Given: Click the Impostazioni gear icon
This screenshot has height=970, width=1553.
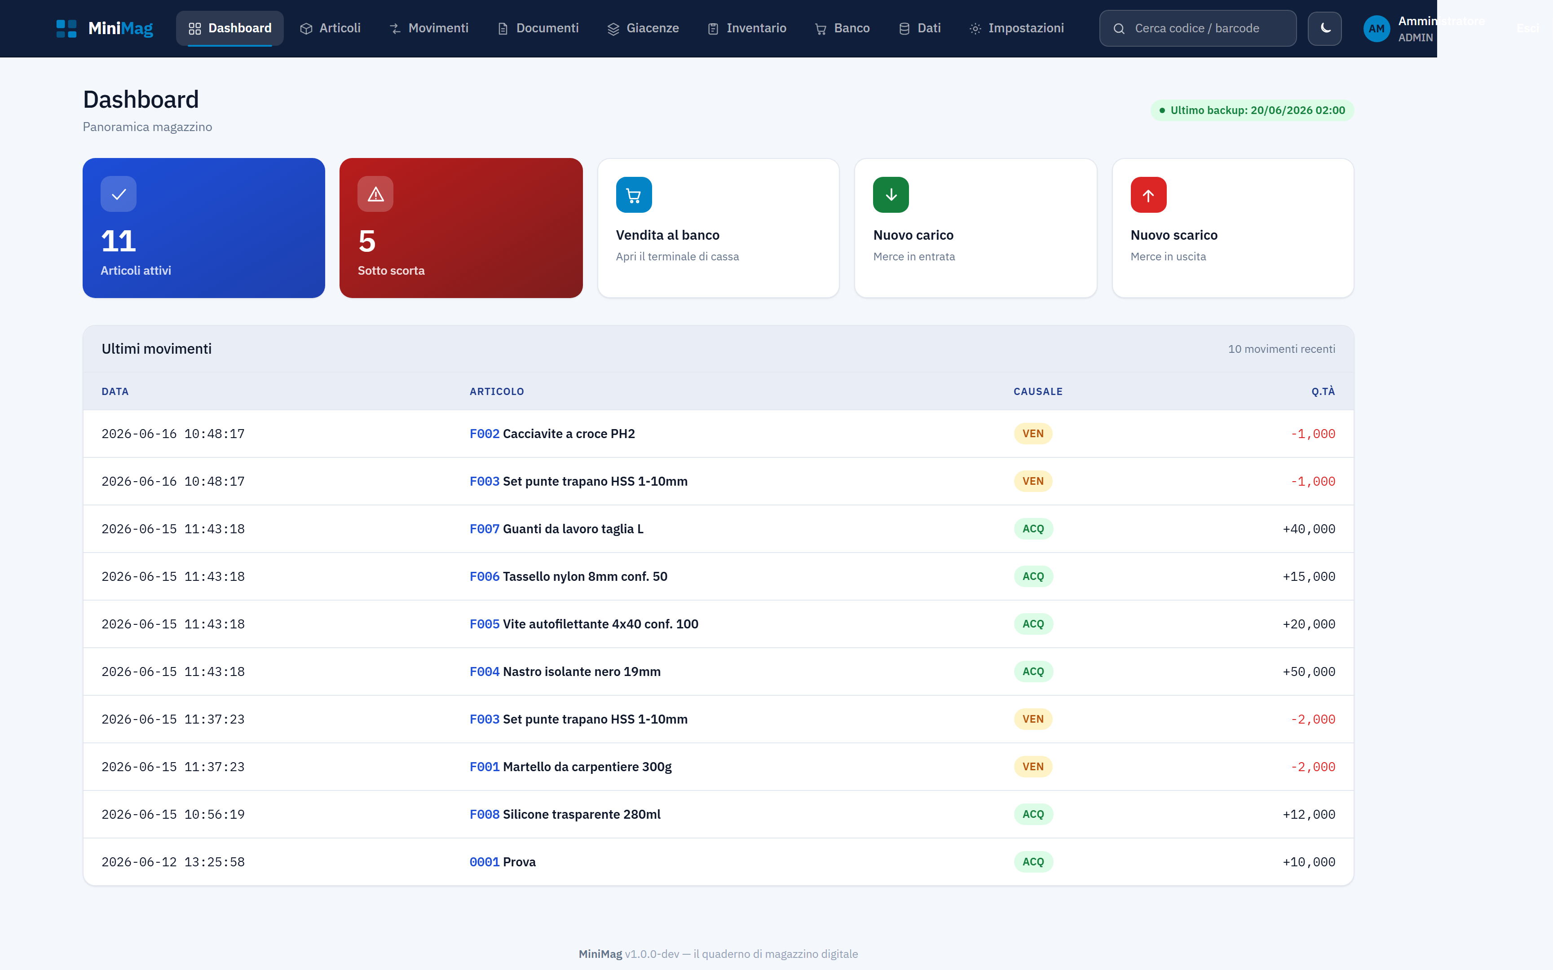Looking at the screenshot, I should pos(975,29).
